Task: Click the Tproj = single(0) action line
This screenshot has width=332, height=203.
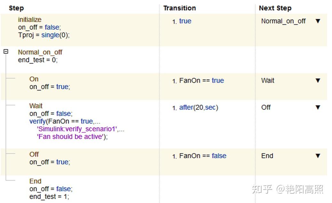Action: coord(44,35)
